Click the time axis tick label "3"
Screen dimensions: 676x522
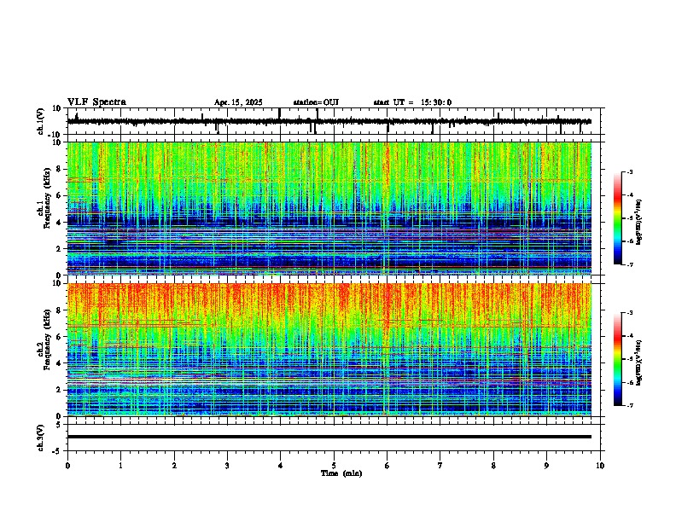pos(227,466)
